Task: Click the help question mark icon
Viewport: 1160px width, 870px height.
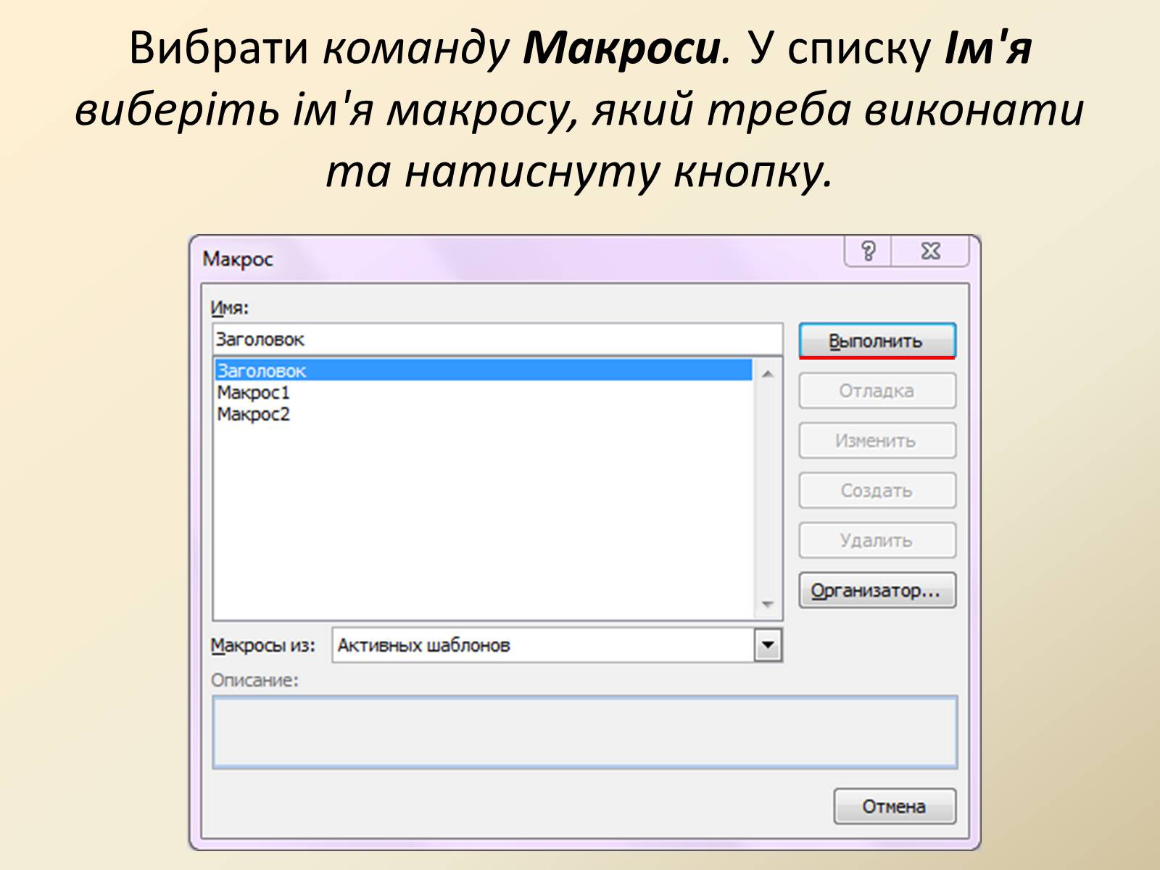Action: (869, 252)
